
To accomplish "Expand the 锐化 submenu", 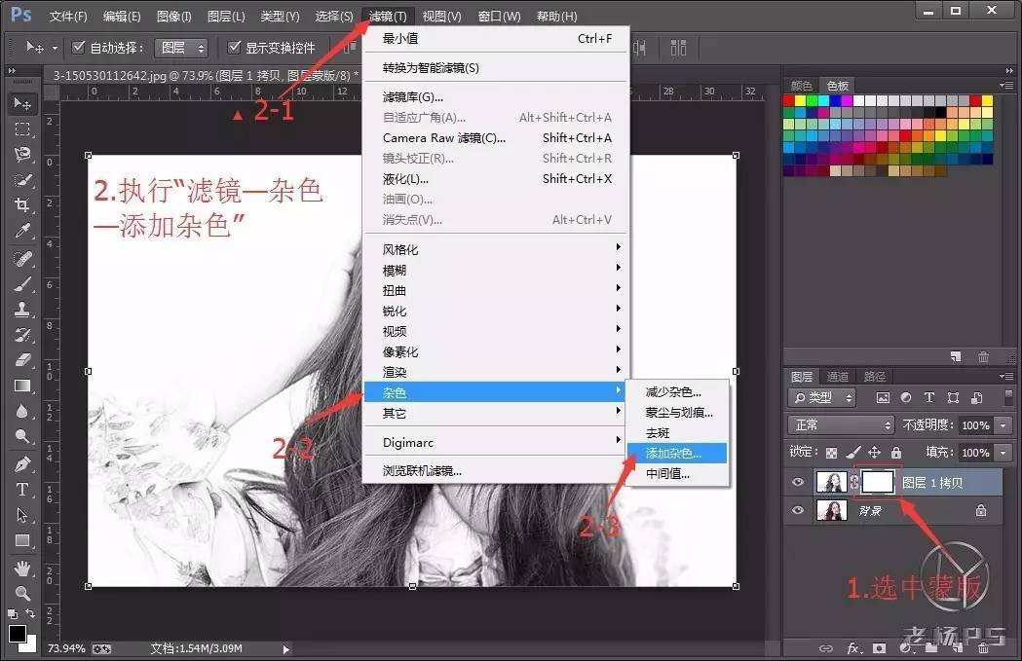I will (x=495, y=311).
